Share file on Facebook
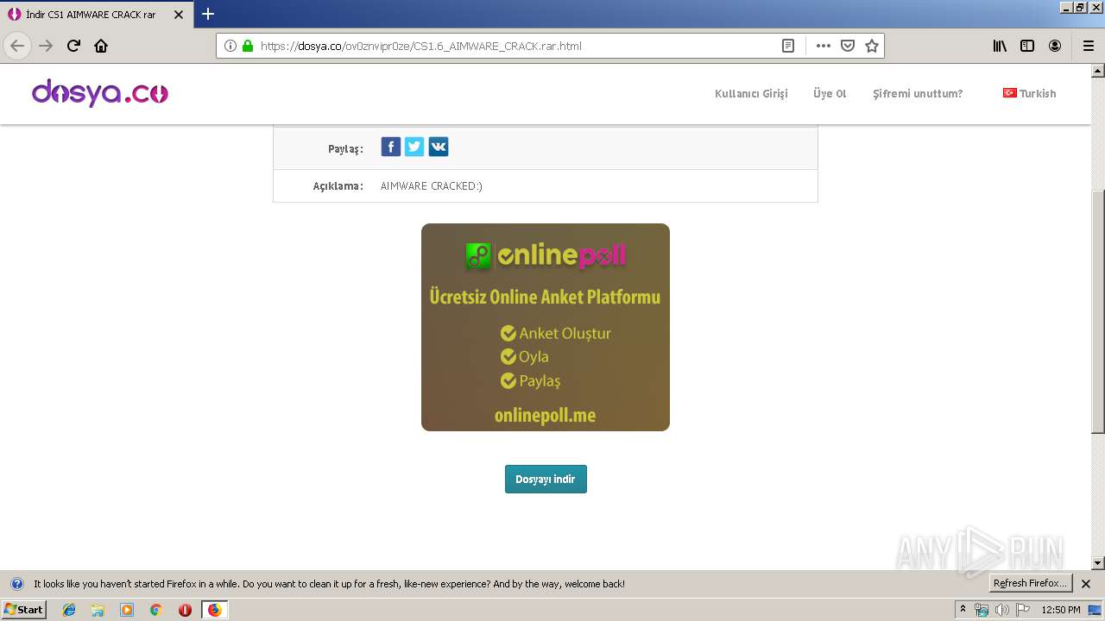 pyautogui.click(x=391, y=147)
